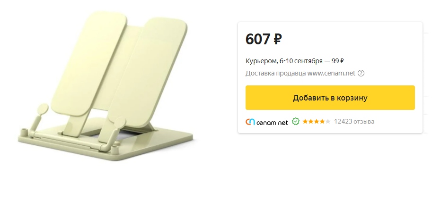Click the ruble sign beside the price
432x209 pixels.
pyautogui.click(x=277, y=39)
